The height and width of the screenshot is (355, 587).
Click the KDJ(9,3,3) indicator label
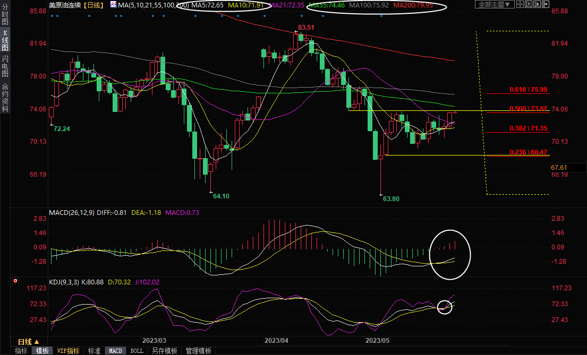(x=64, y=282)
